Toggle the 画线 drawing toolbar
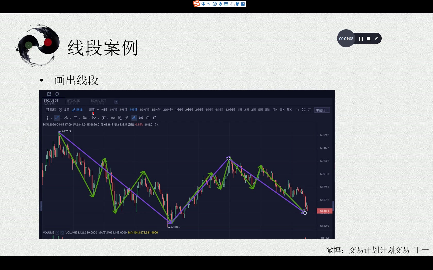 click(77, 110)
